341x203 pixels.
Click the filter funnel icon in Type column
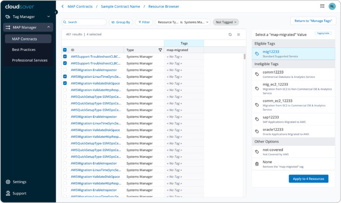pyautogui.click(x=160, y=50)
